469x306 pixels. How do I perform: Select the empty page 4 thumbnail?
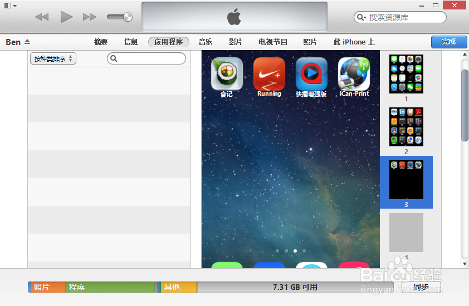click(x=406, y=233)
